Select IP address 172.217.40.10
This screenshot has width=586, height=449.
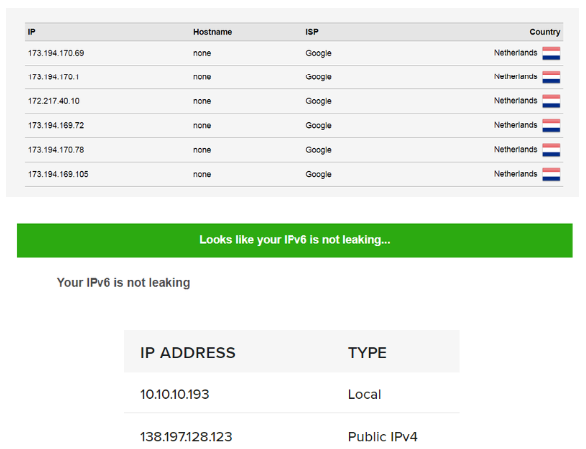54,101
